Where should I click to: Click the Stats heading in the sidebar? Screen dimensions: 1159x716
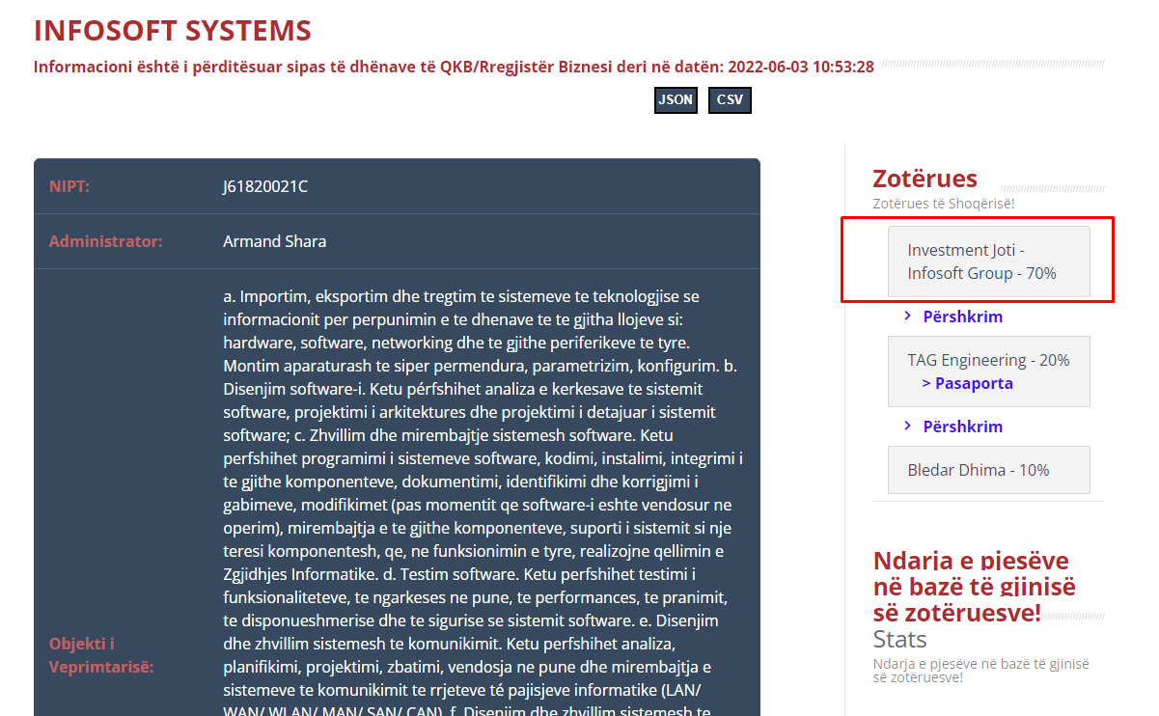[899, 639]
